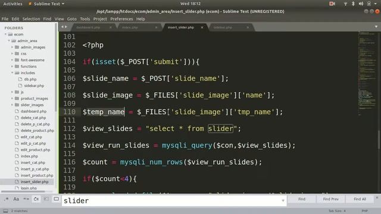
Task: Open edit_product.php in sidebar
Action: [36, 150]
